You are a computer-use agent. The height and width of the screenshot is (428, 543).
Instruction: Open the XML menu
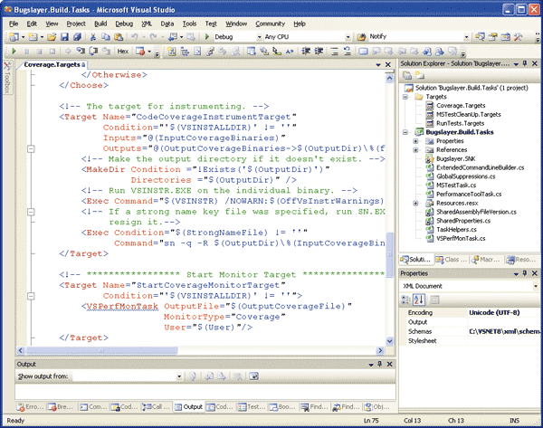click(147, 24)
